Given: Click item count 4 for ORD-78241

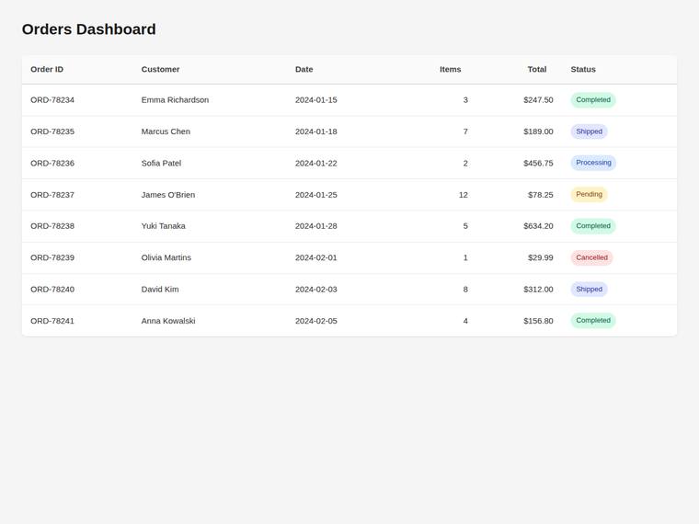Looking at the screenshot, I should click(465, 321).
